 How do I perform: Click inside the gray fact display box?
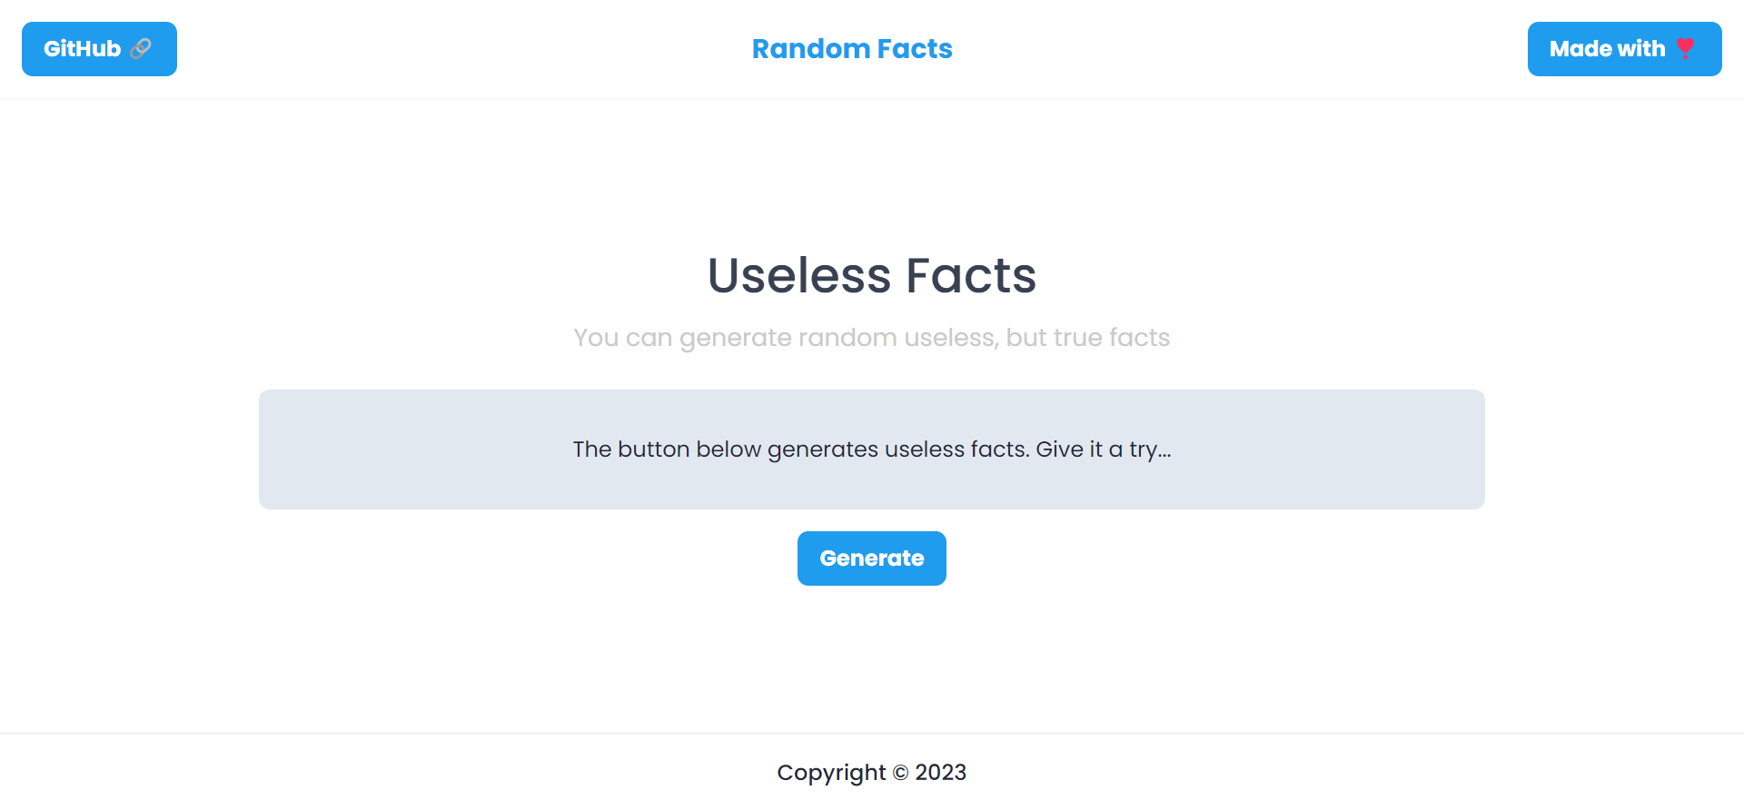tap(871, 449)
